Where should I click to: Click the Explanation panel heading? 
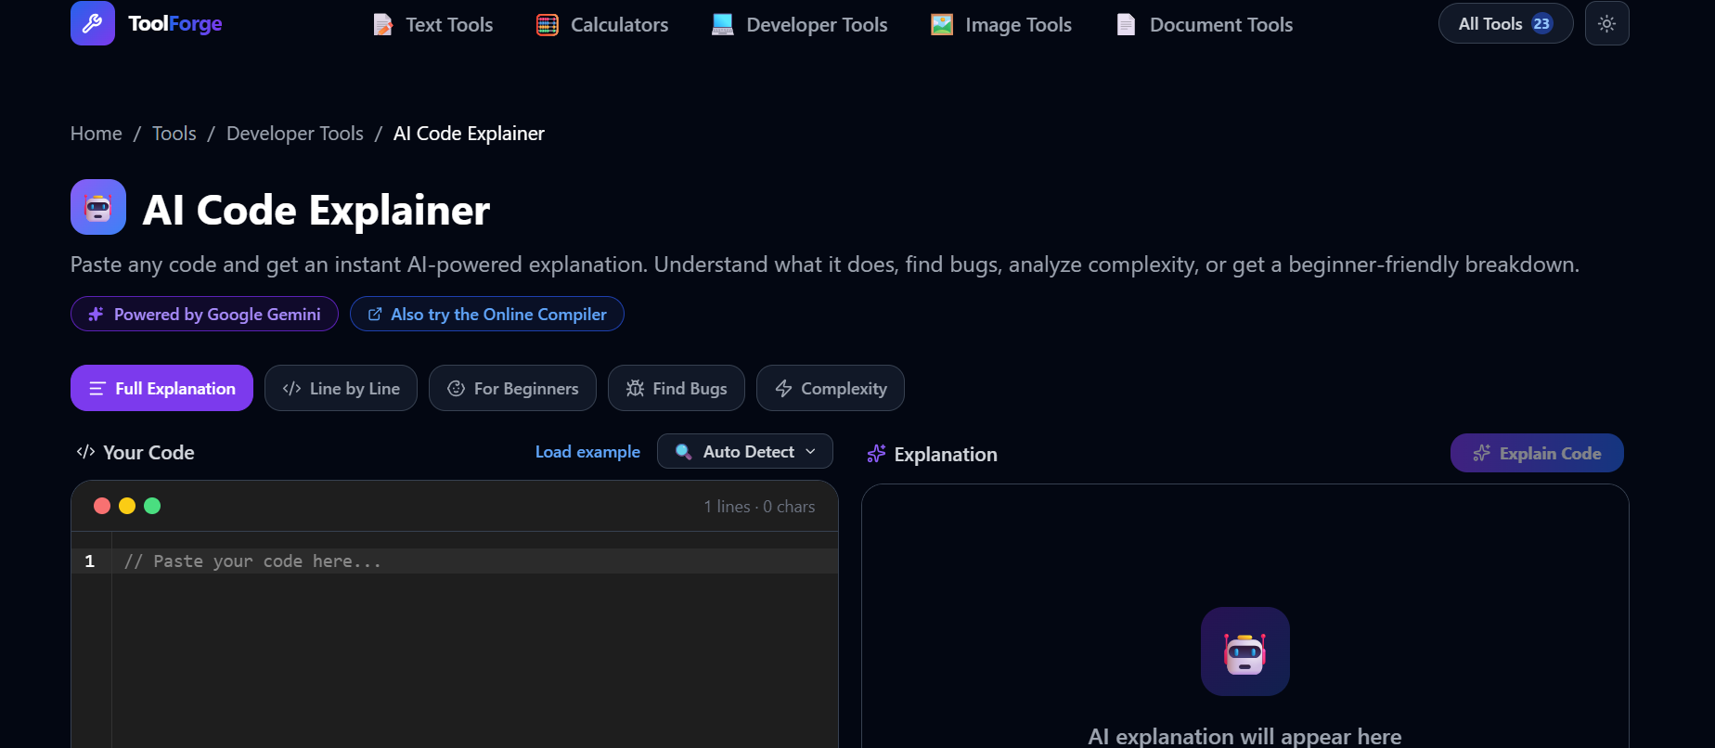pos(946,455)
